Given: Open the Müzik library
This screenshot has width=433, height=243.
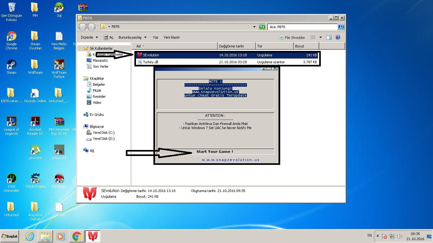Looking at the screenshot, I should [94, 90].
